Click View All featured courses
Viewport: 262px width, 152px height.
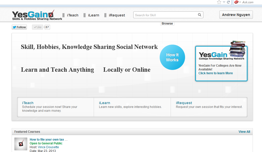point(244,132)
